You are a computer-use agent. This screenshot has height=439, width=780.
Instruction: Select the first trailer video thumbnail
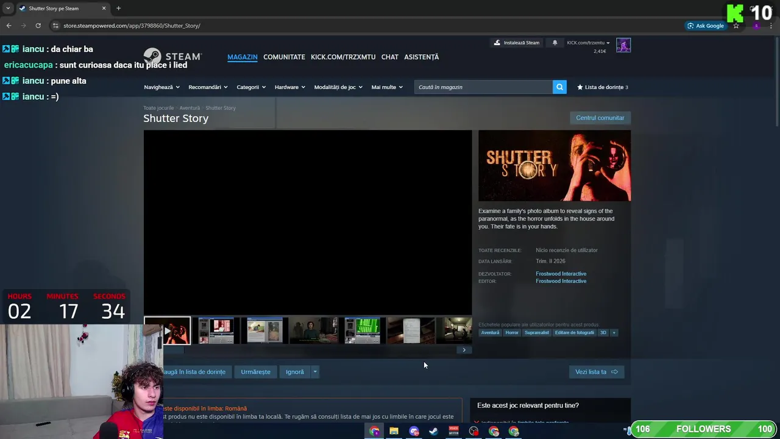tap(167, 330)
